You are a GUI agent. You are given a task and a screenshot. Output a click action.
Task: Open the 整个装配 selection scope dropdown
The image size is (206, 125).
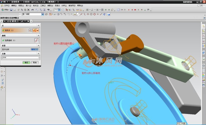pyautogui.click(x=42, y=14)
